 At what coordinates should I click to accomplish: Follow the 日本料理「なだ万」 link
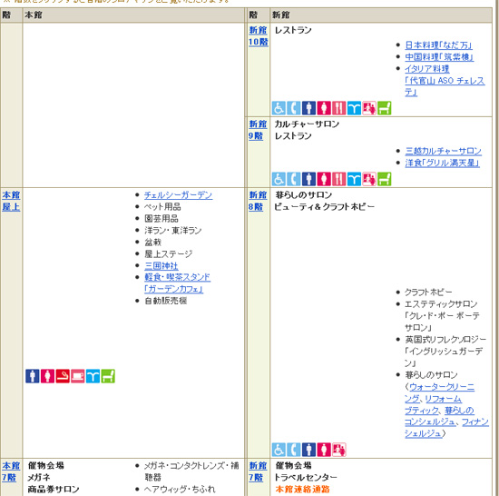(x=438, y=45)
